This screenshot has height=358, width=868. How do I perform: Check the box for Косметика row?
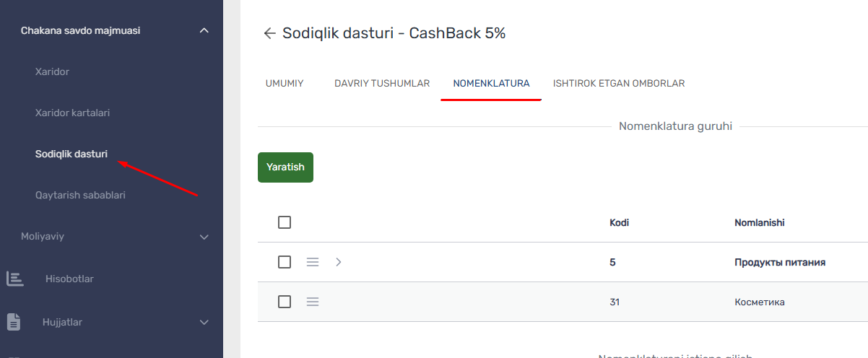click(285, 302)
